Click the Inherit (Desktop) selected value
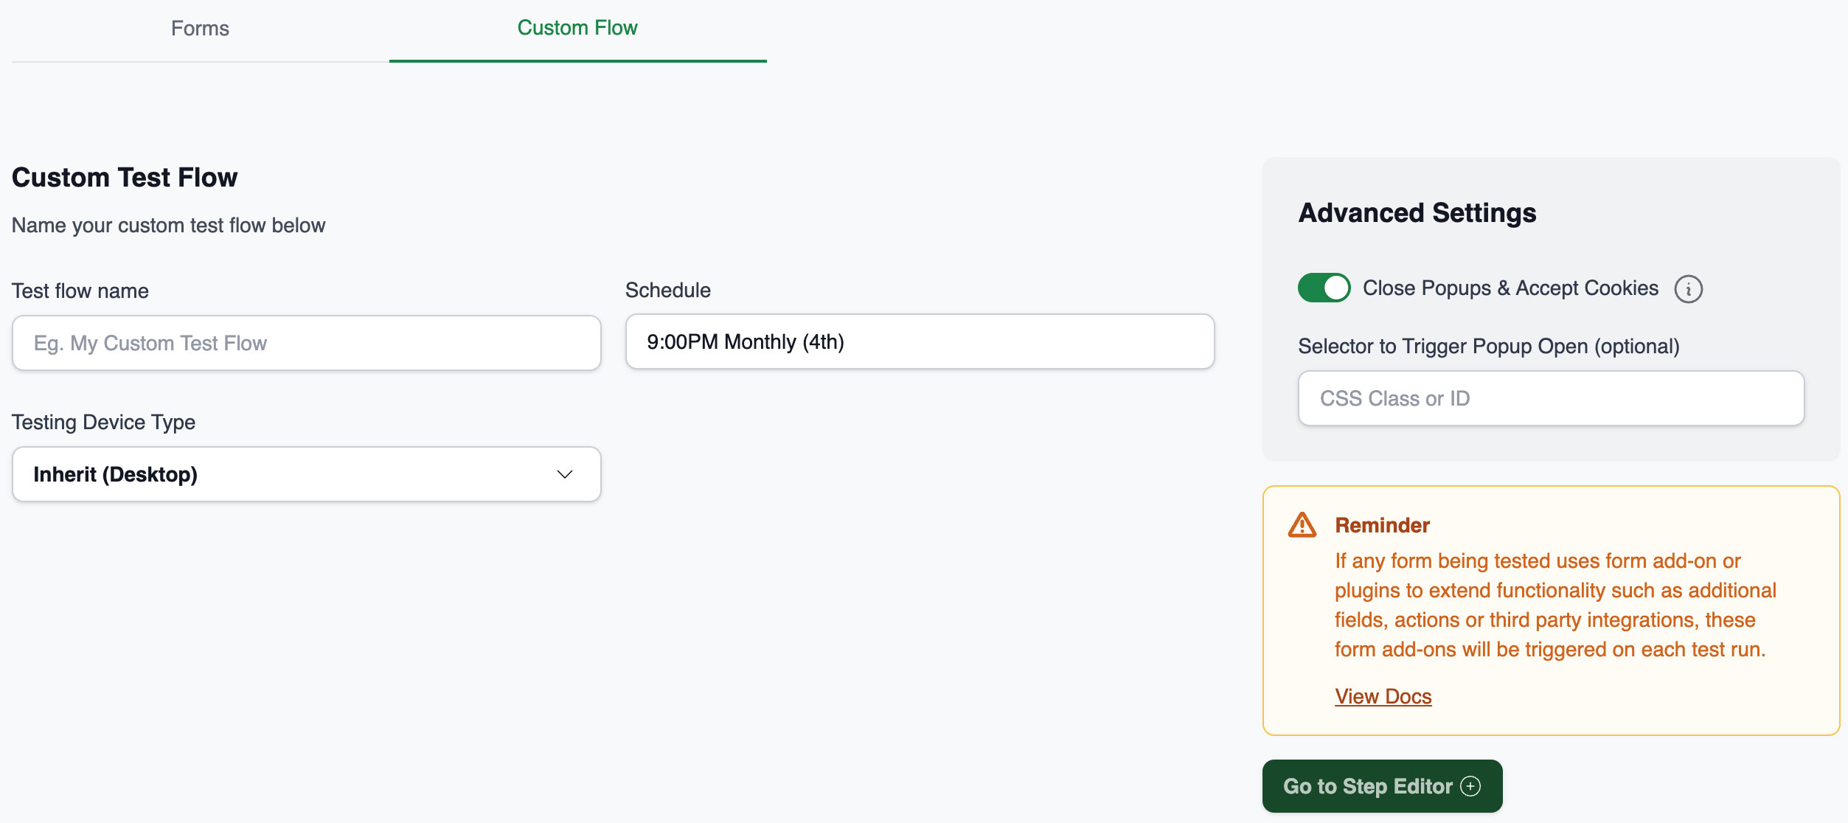The height and width of the screenshot is (823, 1848). 116,474
